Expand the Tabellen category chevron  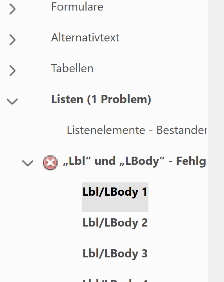click(12, 71)
